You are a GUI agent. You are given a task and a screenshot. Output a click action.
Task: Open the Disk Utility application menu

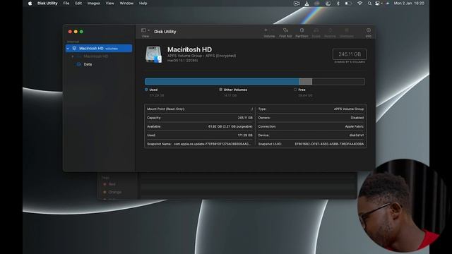click(47, 4)
